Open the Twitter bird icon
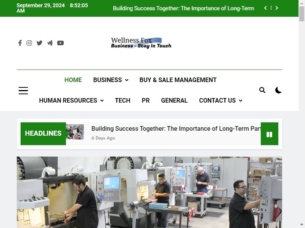The height and width of the screenshot is (228, 305). (x=39, y=43)
